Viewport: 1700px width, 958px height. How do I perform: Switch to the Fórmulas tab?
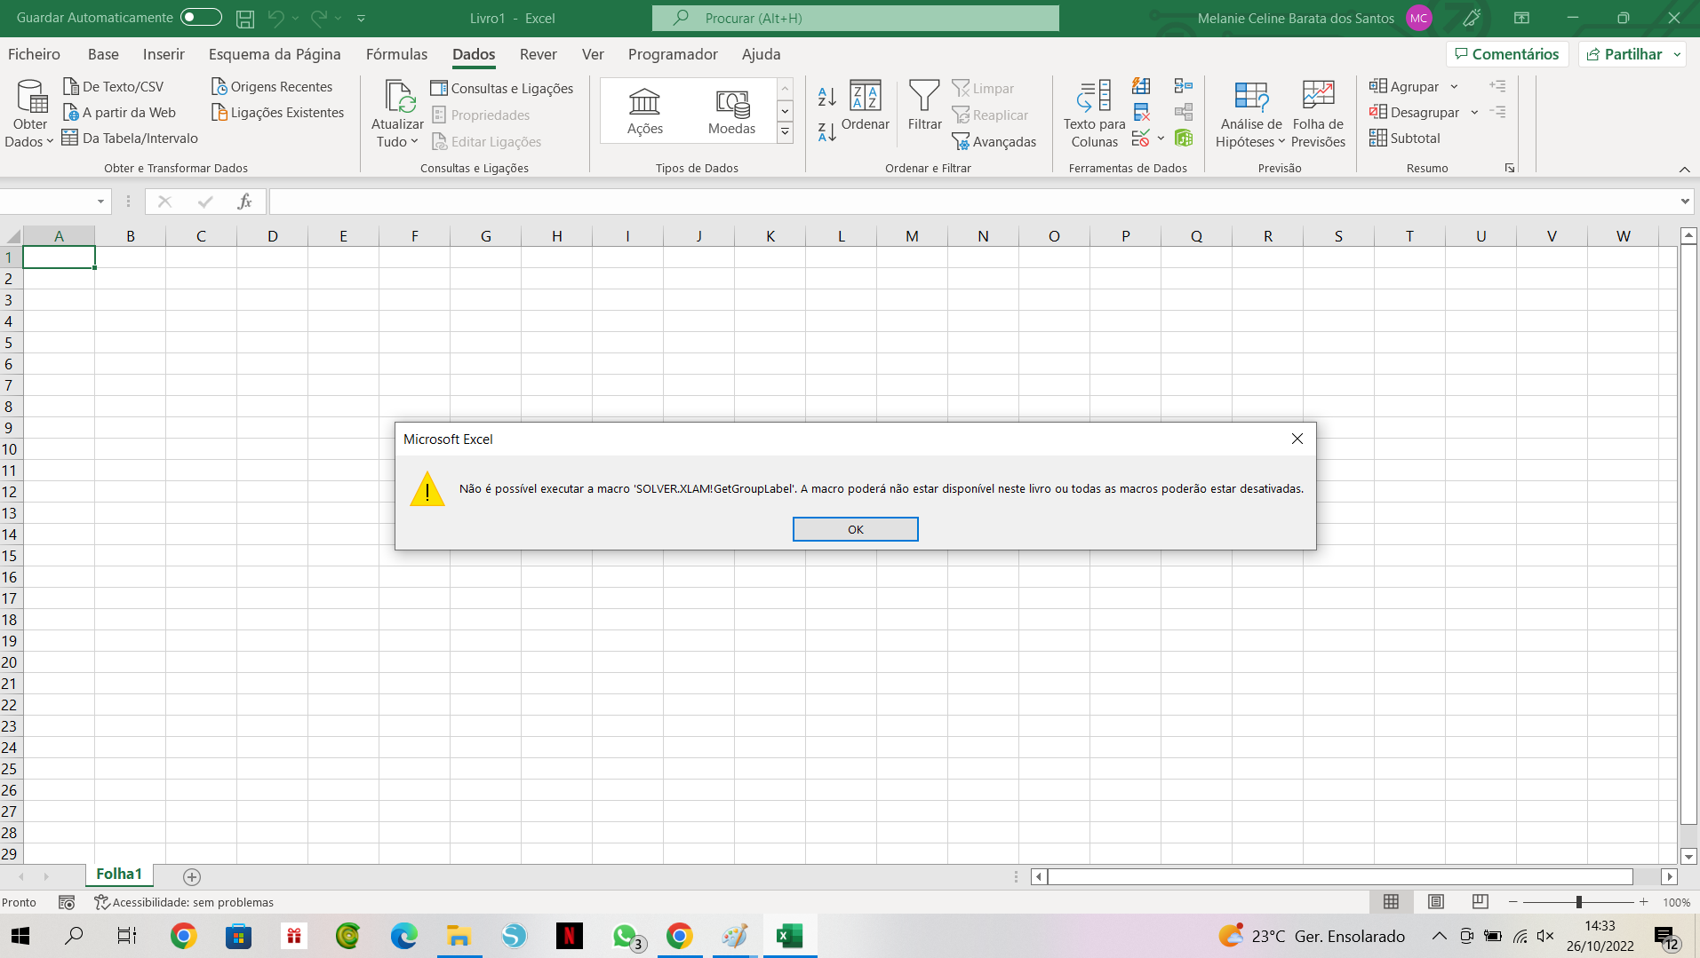(x=396, y=54)
